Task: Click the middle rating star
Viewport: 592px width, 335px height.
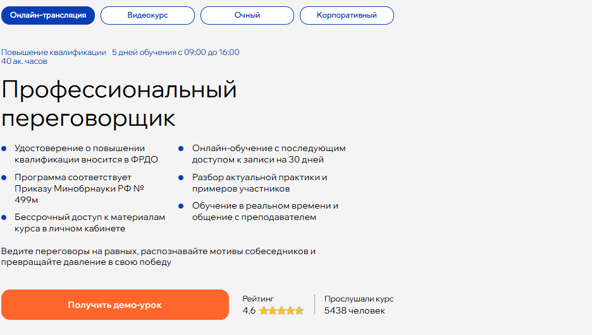Action: coord(281,310)
